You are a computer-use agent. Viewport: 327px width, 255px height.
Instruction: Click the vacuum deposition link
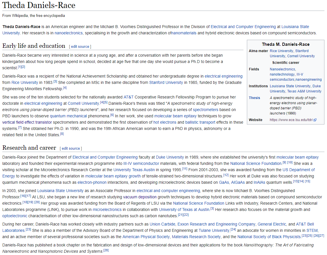pos(140,197)
